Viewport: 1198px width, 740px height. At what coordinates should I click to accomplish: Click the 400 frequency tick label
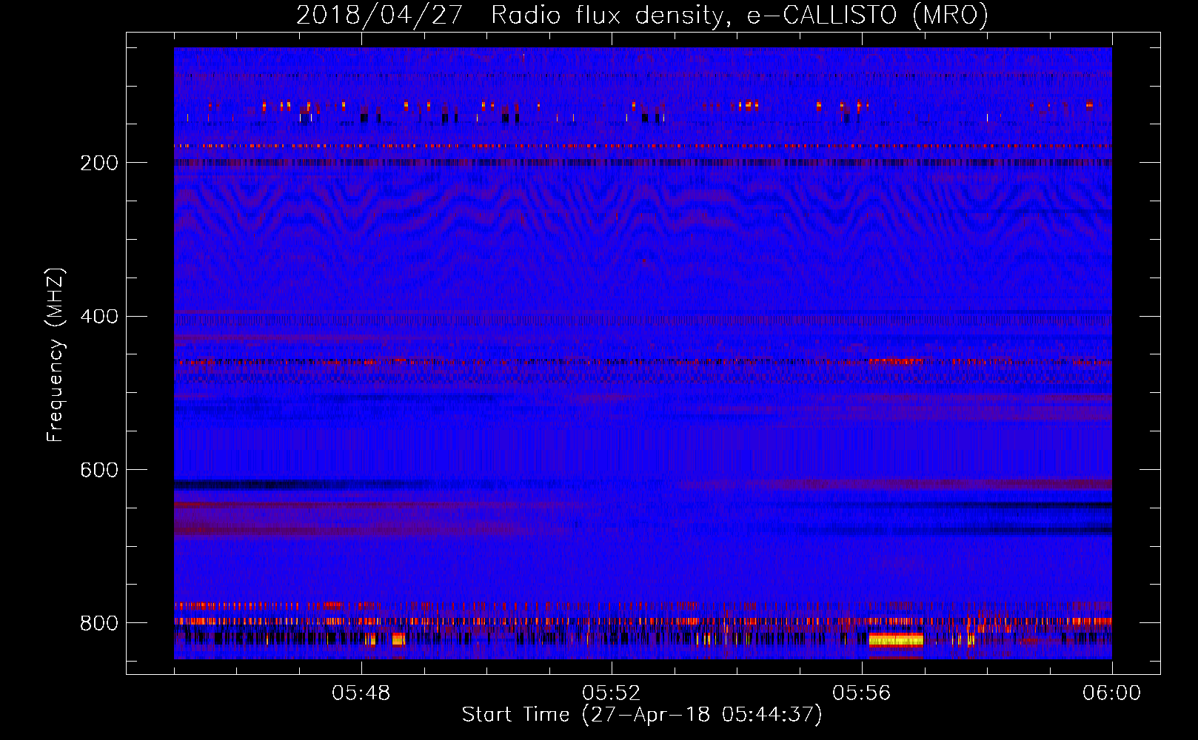99,317
